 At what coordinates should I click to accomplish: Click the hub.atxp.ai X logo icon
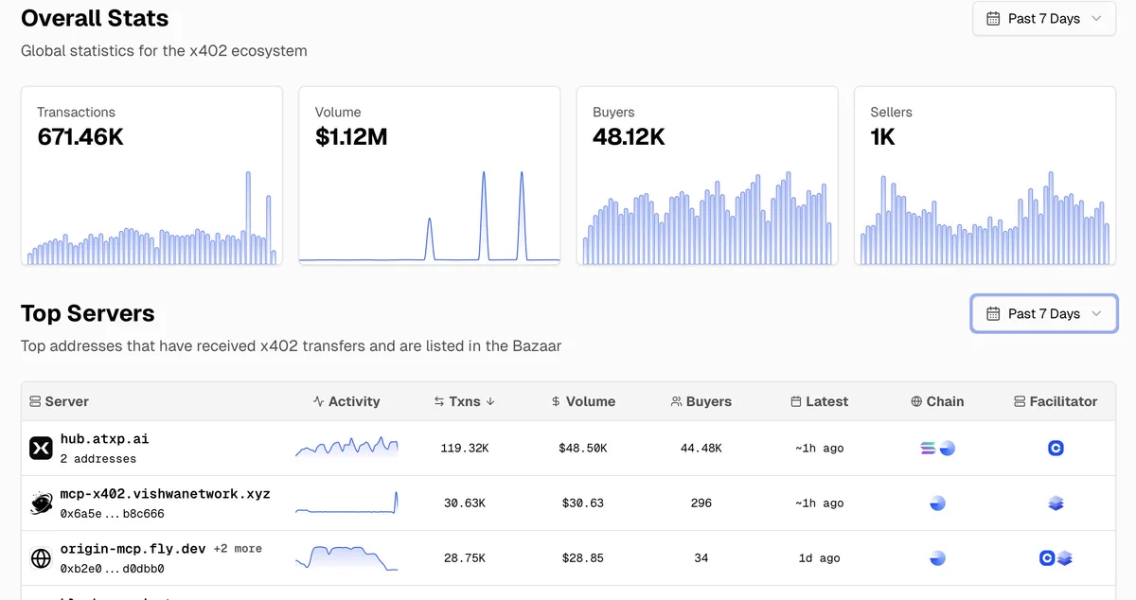point(41,448)
